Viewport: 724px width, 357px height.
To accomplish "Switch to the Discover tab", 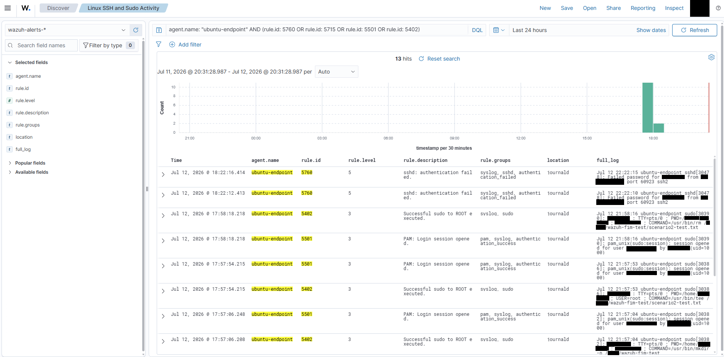I will pyautogui.click(x=58, y=8).
